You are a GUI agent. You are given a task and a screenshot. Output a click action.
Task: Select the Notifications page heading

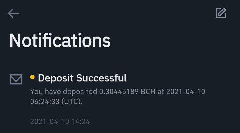60,41
